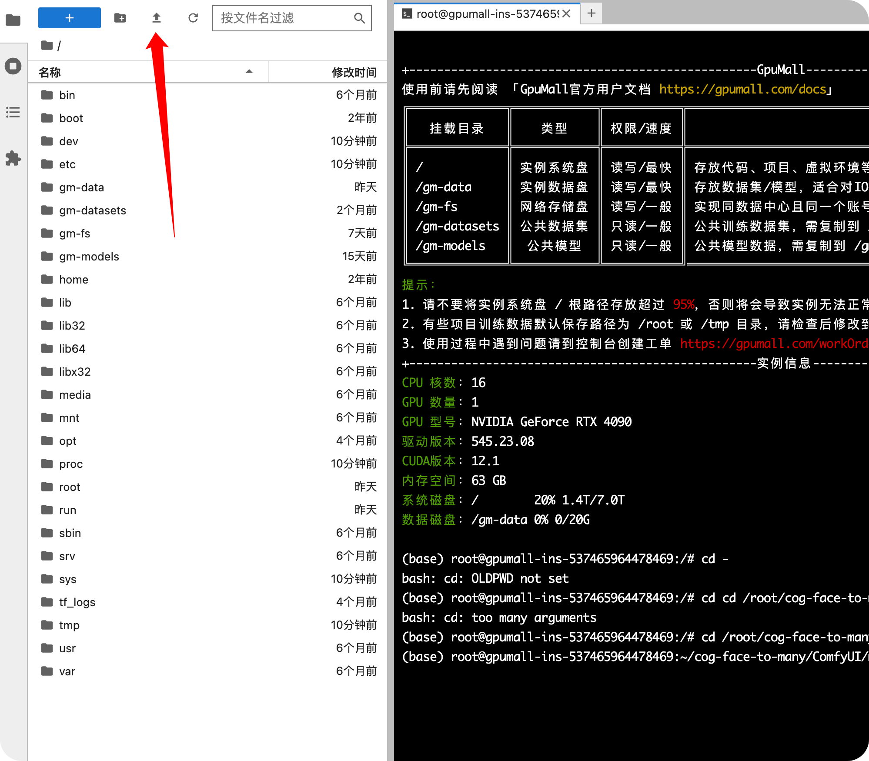The image size is (869, 761).
Task: Click the upload files icon
Action: click(x=157, y=18)
